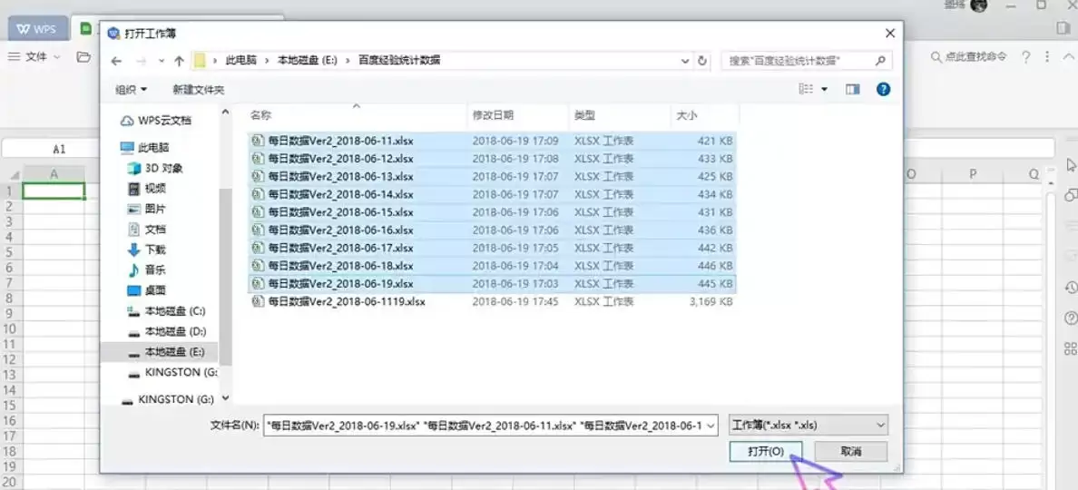Cancel the dialog with 取消

(851, 452)
